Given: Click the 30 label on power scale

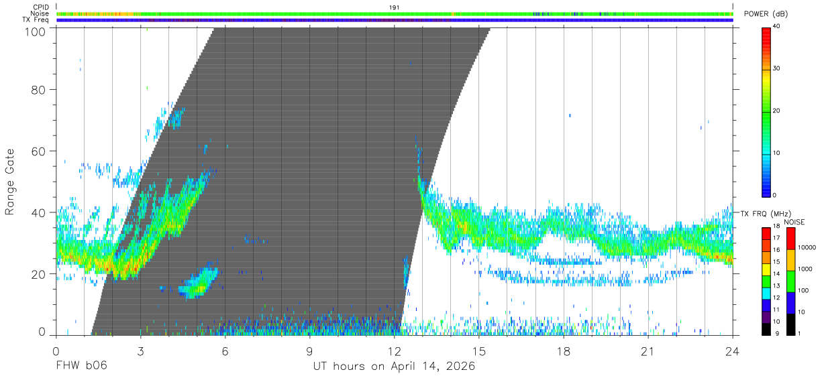Looking at the screenshot, I should tap(777, 68).
